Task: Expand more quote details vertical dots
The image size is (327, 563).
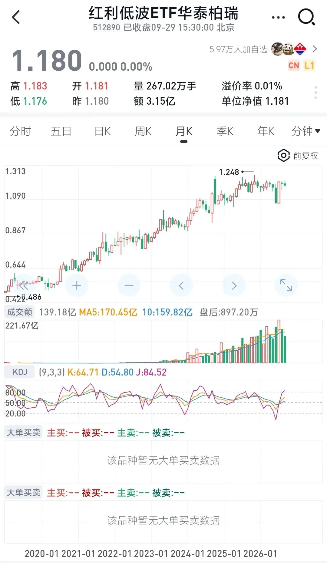Action: (316, 92)
